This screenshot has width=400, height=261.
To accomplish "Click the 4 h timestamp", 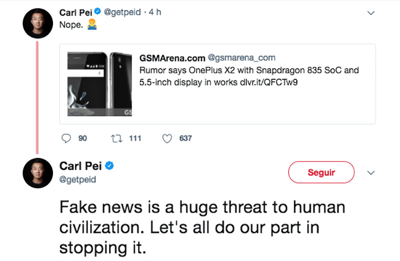I will (155, 12).
